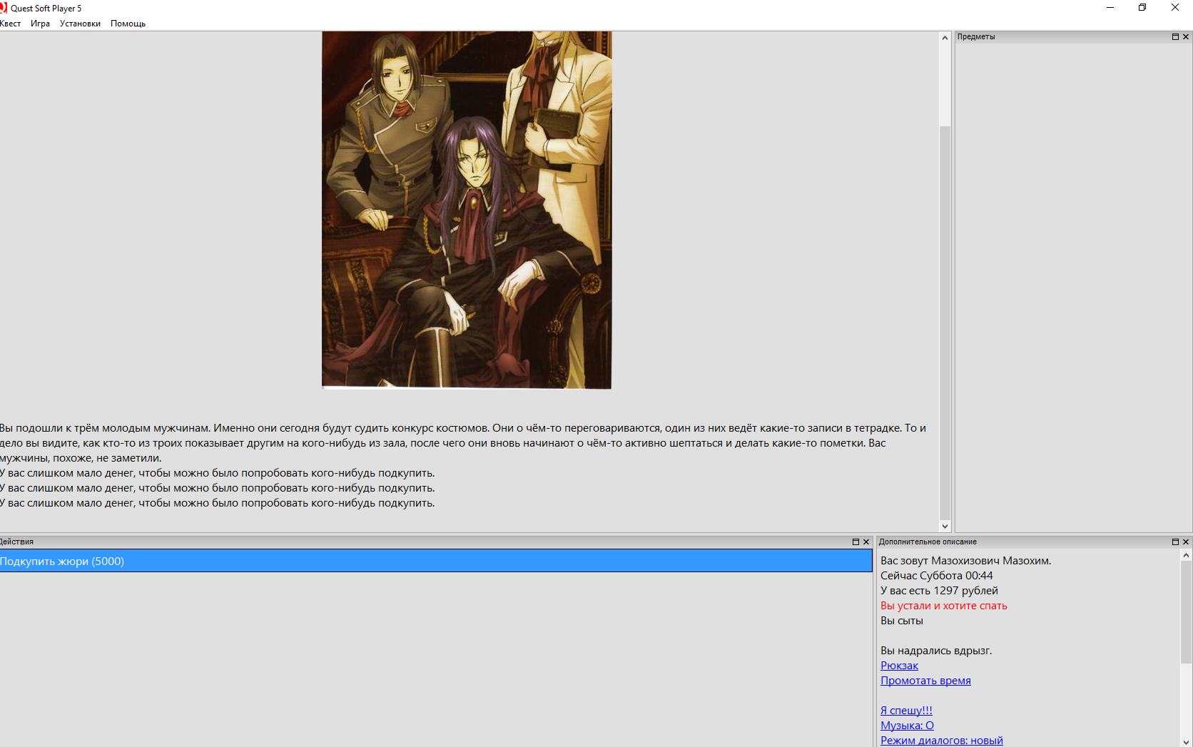Click the text Вас зовут Мазохизович Мазохим.

965,561
